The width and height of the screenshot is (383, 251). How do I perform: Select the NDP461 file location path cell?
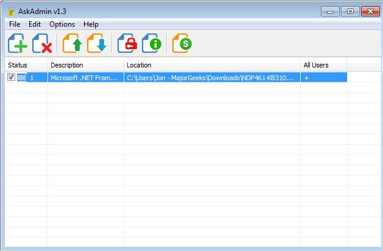click(212, 78)
